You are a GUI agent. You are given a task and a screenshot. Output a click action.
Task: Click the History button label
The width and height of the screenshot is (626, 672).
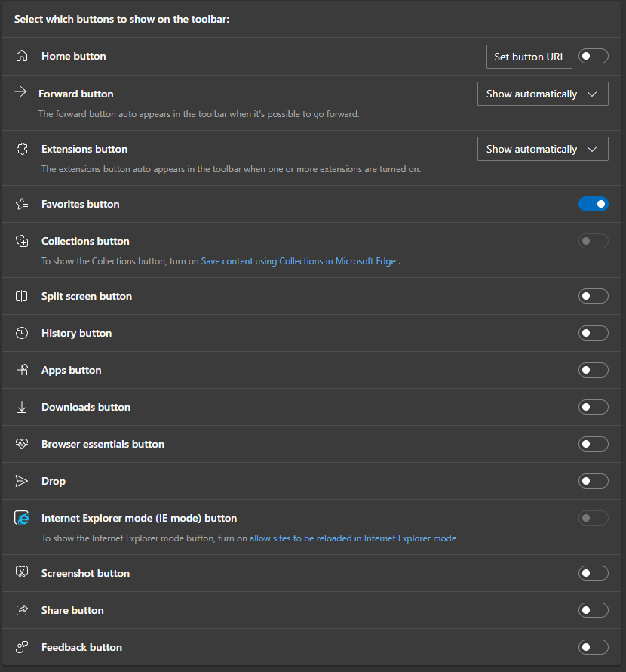(77, 333)
